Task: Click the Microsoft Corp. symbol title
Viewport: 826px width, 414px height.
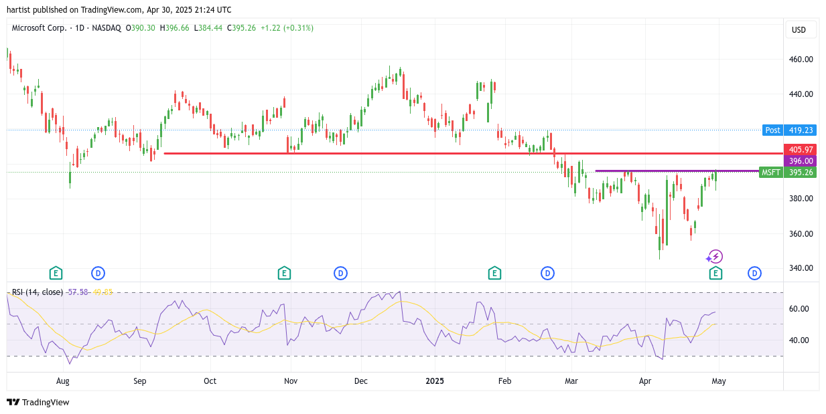Action: pos(39,28)
